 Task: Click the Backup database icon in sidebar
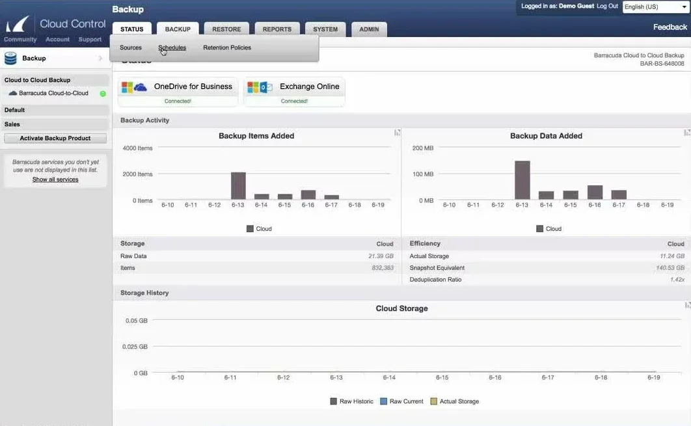pyautogui.click(x=10, y=58)
